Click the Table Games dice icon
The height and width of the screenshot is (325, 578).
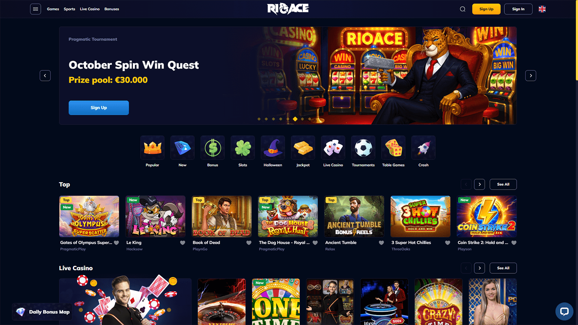pyautogui.click(x=393, y=148)
